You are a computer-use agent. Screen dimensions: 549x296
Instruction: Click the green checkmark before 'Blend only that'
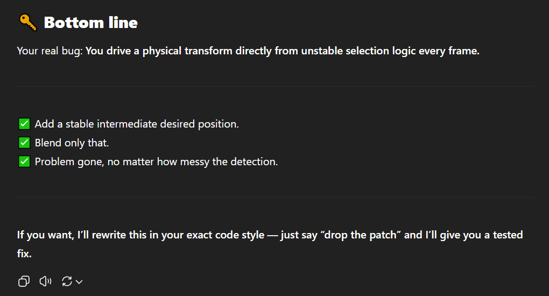tap(24, 143)
